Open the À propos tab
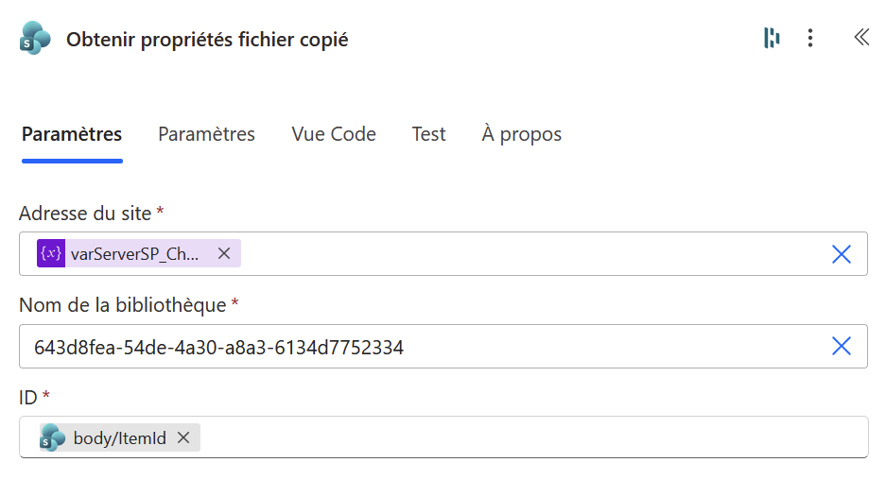The image size is (886, 497). point(521,134)
